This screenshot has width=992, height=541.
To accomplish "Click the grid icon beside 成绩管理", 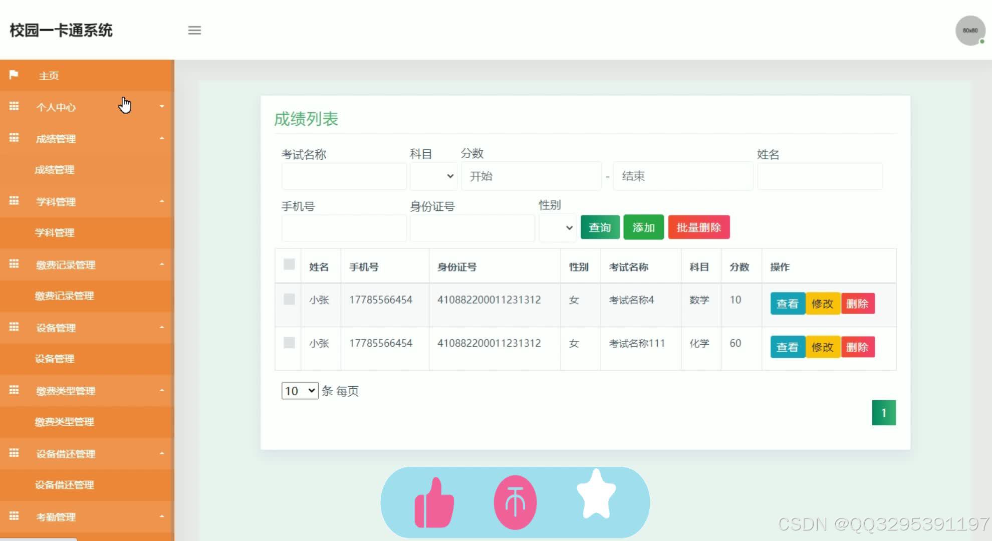I will click(x=14, y=138).
